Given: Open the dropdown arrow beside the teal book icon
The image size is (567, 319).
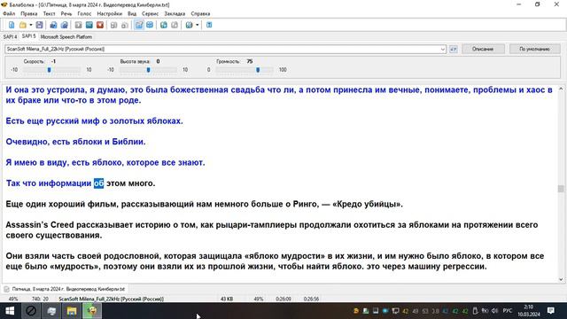Looking at the screenshot, I should (197, 25).
